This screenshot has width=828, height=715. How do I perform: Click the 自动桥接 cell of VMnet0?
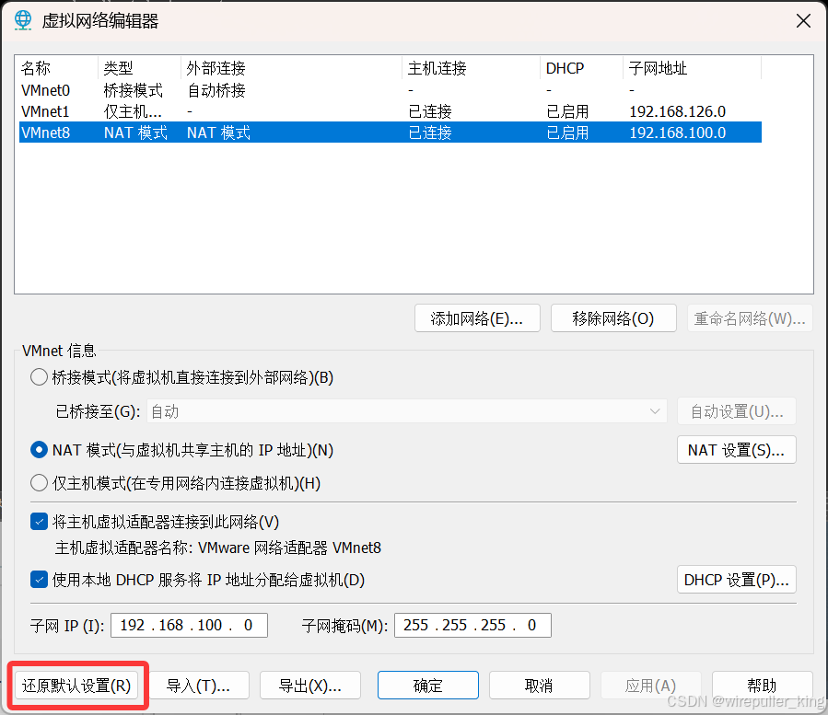coord(216,90)
